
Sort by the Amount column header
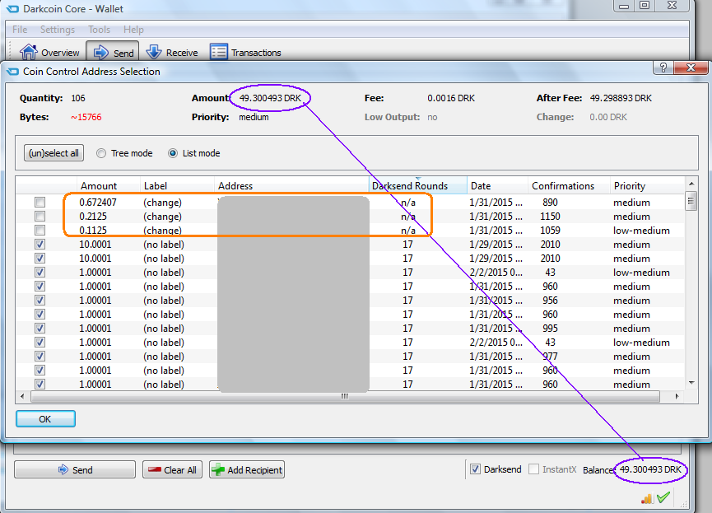(x=108, y=186)
